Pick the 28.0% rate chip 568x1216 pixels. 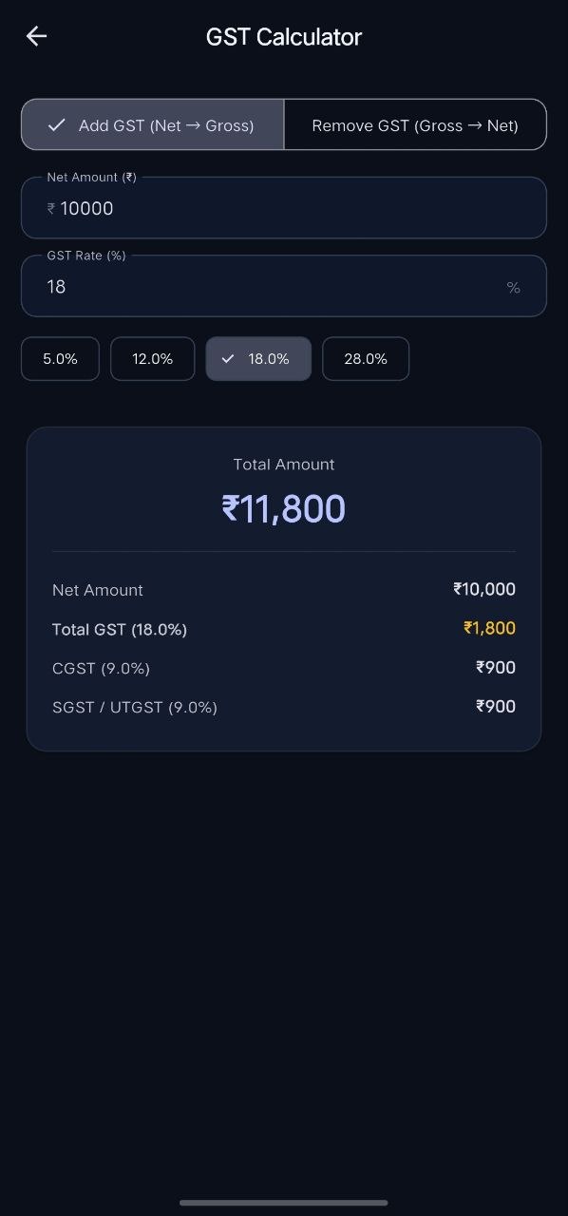[366, 359]
